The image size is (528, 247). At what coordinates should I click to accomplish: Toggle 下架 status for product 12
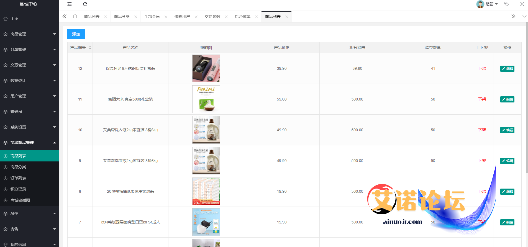[482, 68]
